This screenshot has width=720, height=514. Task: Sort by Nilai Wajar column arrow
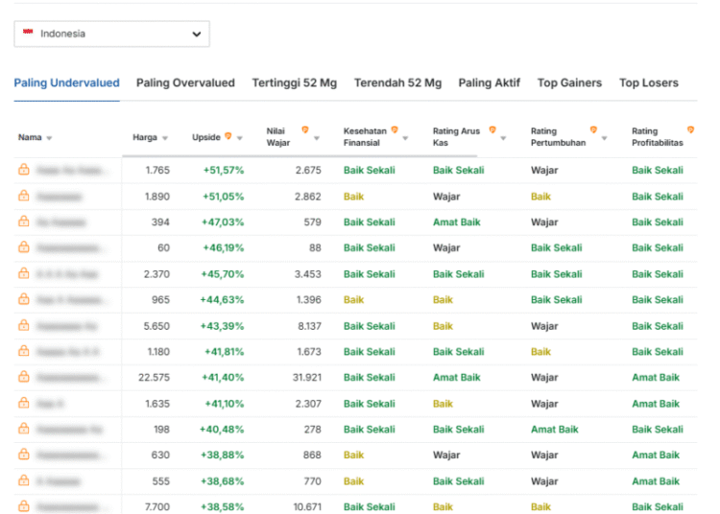(x=317, y=138)
